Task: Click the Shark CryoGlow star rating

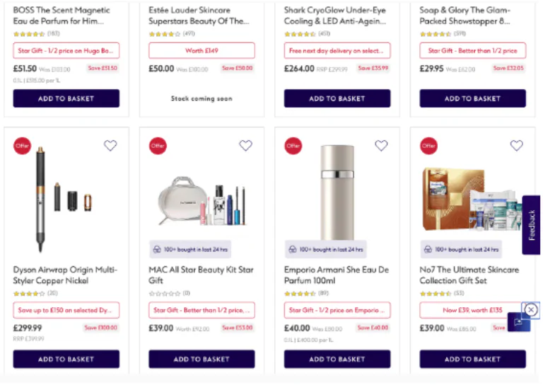Action: [x=300, y=33]
